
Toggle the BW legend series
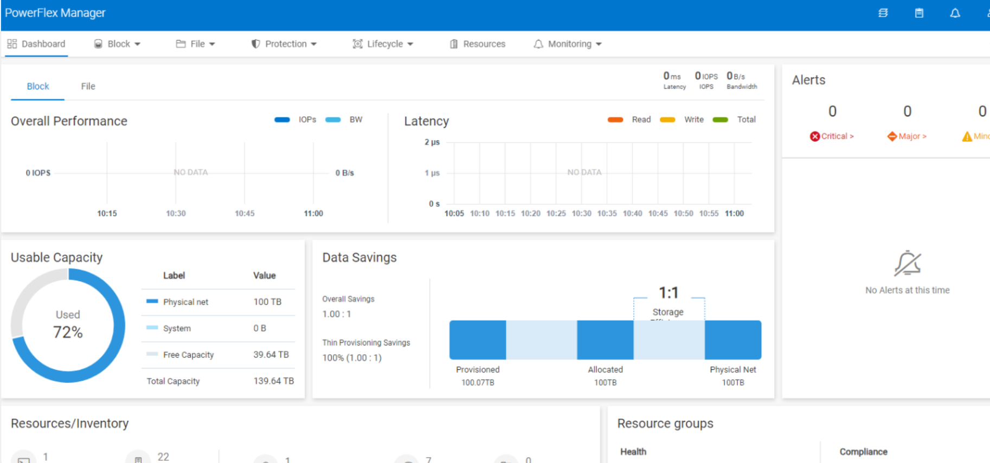pyautogui.click(x=344, y=120)
